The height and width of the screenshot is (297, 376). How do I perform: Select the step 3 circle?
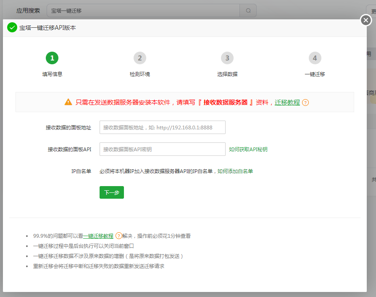[227, 58]
